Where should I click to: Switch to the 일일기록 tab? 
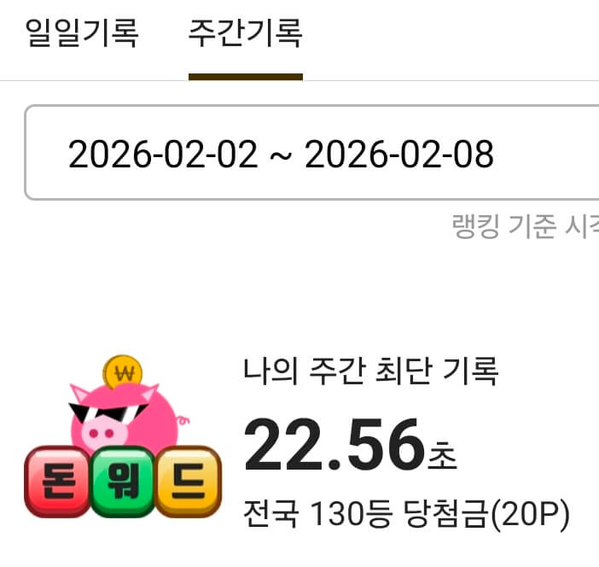tap(82, 33)
